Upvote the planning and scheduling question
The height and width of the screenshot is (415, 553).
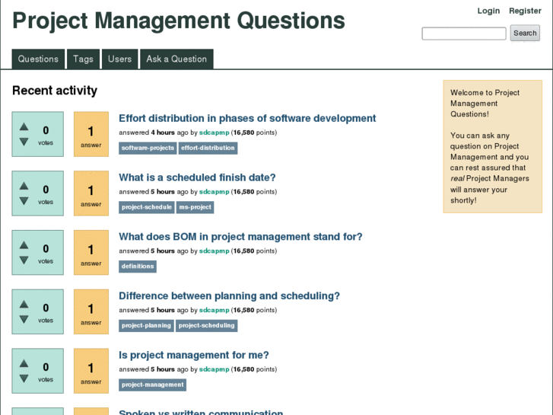coord(24,305)
